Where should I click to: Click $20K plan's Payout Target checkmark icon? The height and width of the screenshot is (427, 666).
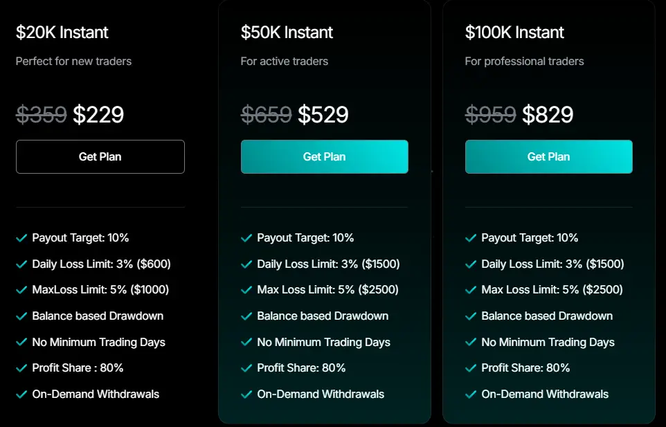coord(21,238)
